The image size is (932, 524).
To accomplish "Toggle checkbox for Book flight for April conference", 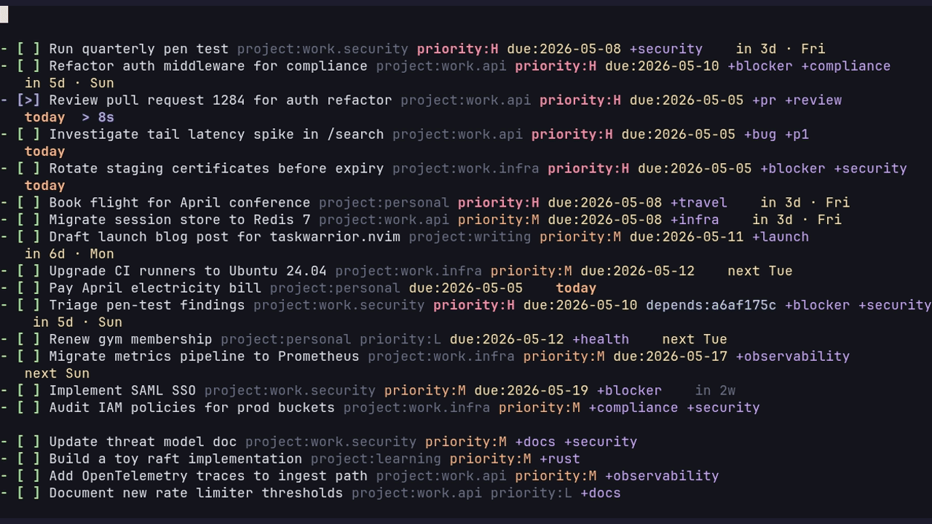I will (28, 203).
